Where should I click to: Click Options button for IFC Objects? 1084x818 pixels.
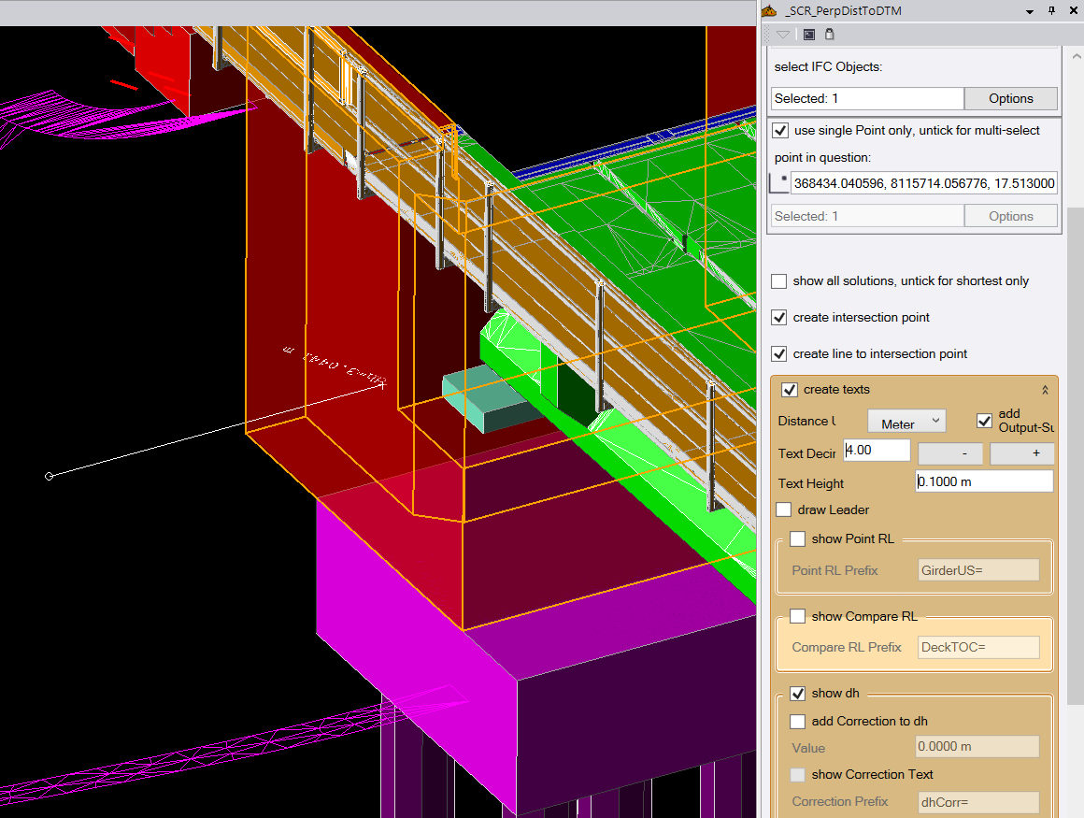coord(1010,98)
